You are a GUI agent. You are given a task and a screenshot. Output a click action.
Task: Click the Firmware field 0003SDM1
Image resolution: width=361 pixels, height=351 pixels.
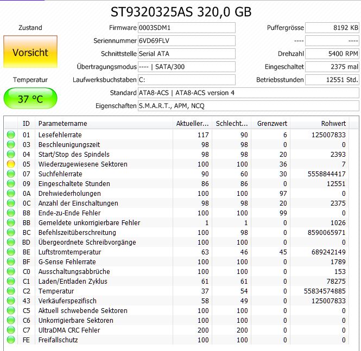(187, 28)
